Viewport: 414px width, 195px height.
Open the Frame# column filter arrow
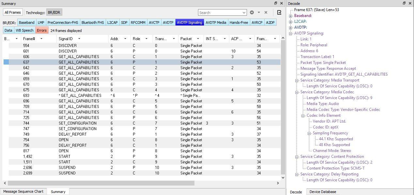41,39
